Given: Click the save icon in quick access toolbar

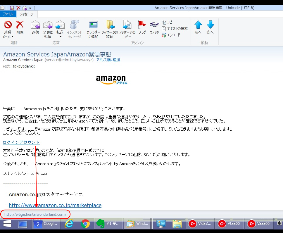Looking at the screenshot, I should 12,8.
